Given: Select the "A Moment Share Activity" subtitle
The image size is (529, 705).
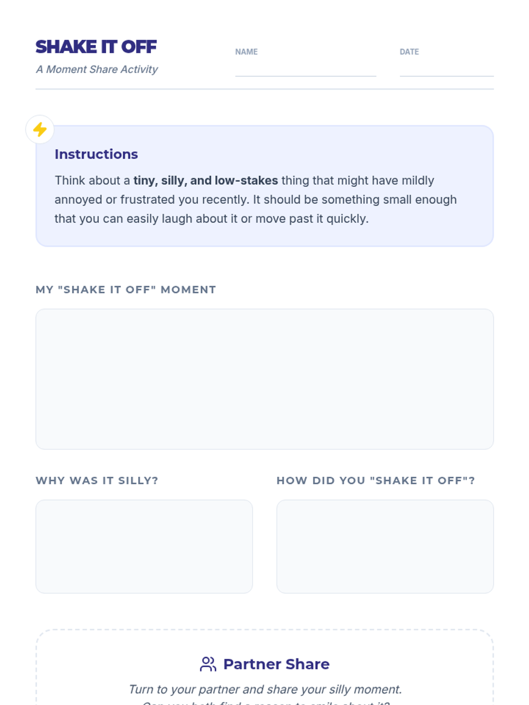Looking at the screenshot, I should point(97,69).
